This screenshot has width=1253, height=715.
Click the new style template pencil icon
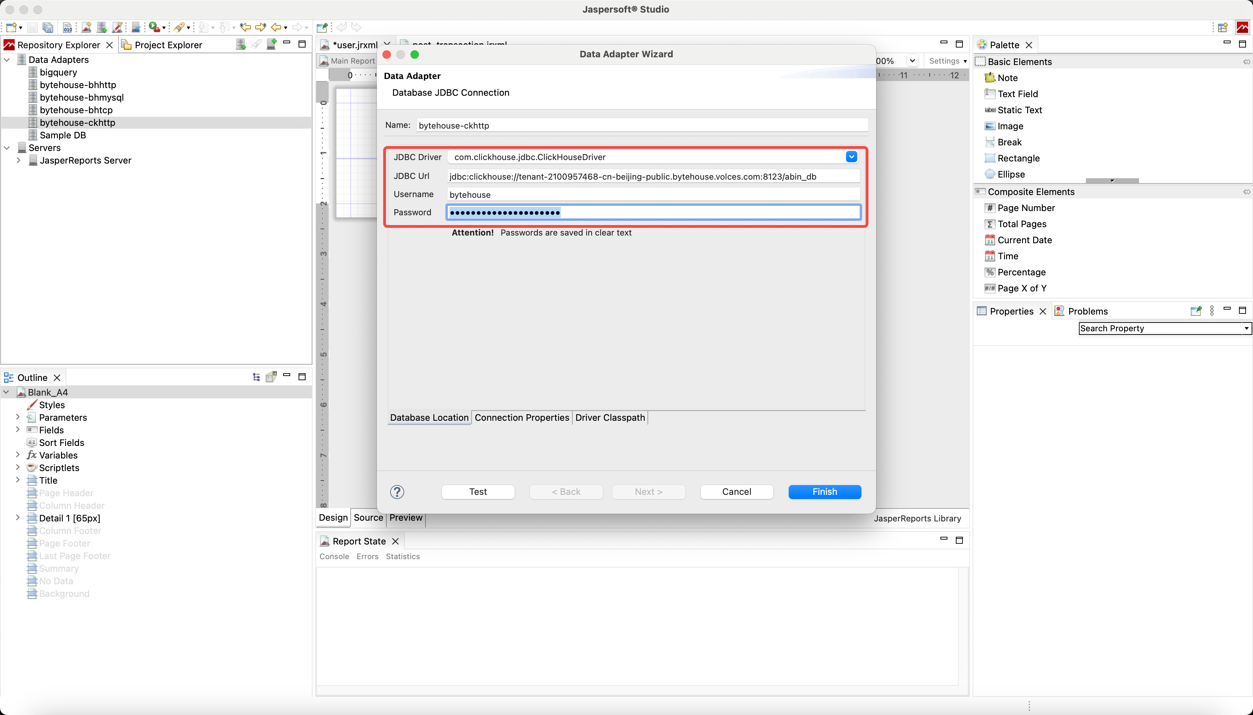click(x=117, y=27)
